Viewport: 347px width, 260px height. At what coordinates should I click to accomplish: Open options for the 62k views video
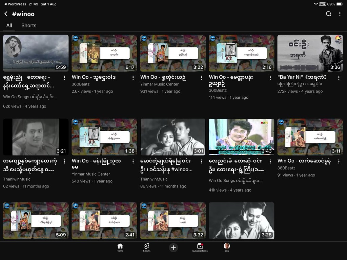tap(64, 78)
